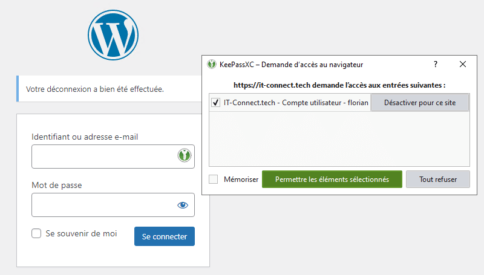Uncheck the IT-Connect.tech entry checkbox

coord(216,102)
